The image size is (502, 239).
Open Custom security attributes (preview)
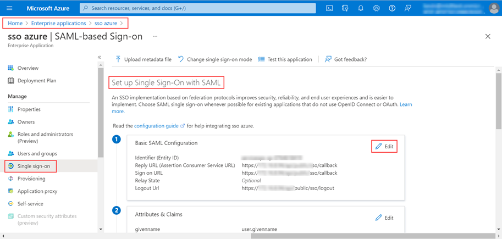(x=47, y=219)
